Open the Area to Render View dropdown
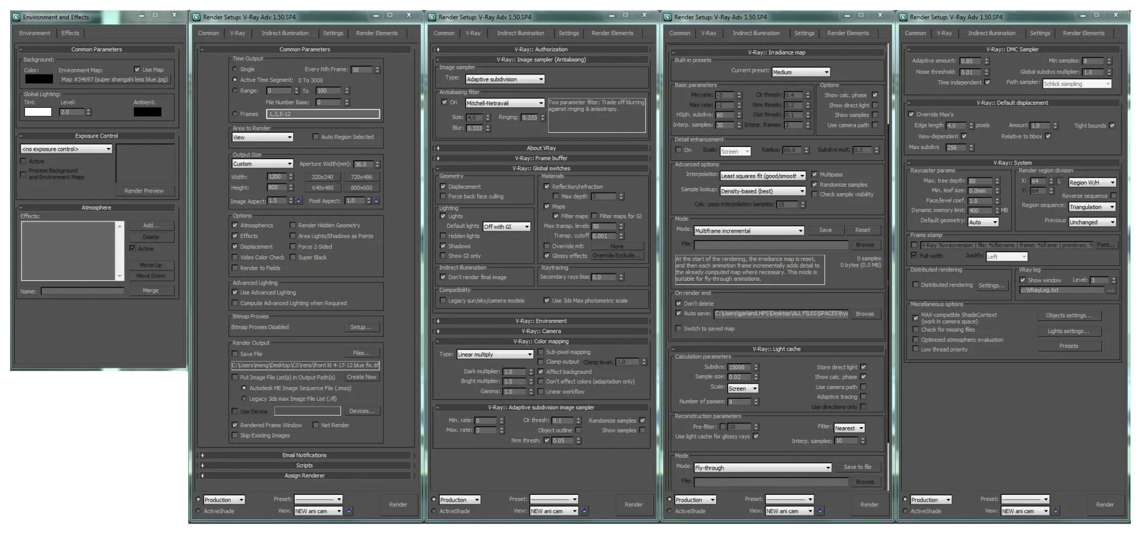This screenshot has height=534, width=1141. (262, 137)
